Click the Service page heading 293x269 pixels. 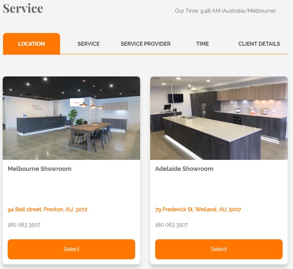point(23,8)
